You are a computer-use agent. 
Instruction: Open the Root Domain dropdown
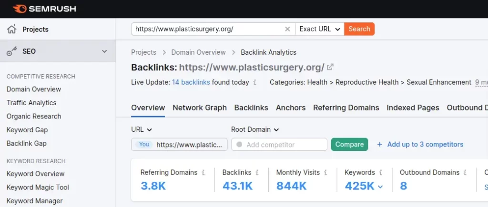click(x=255, y=129)
